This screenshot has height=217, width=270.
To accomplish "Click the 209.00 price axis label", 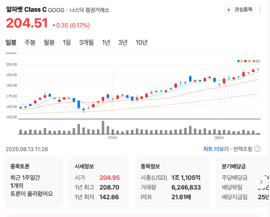I will pos(12,65).
